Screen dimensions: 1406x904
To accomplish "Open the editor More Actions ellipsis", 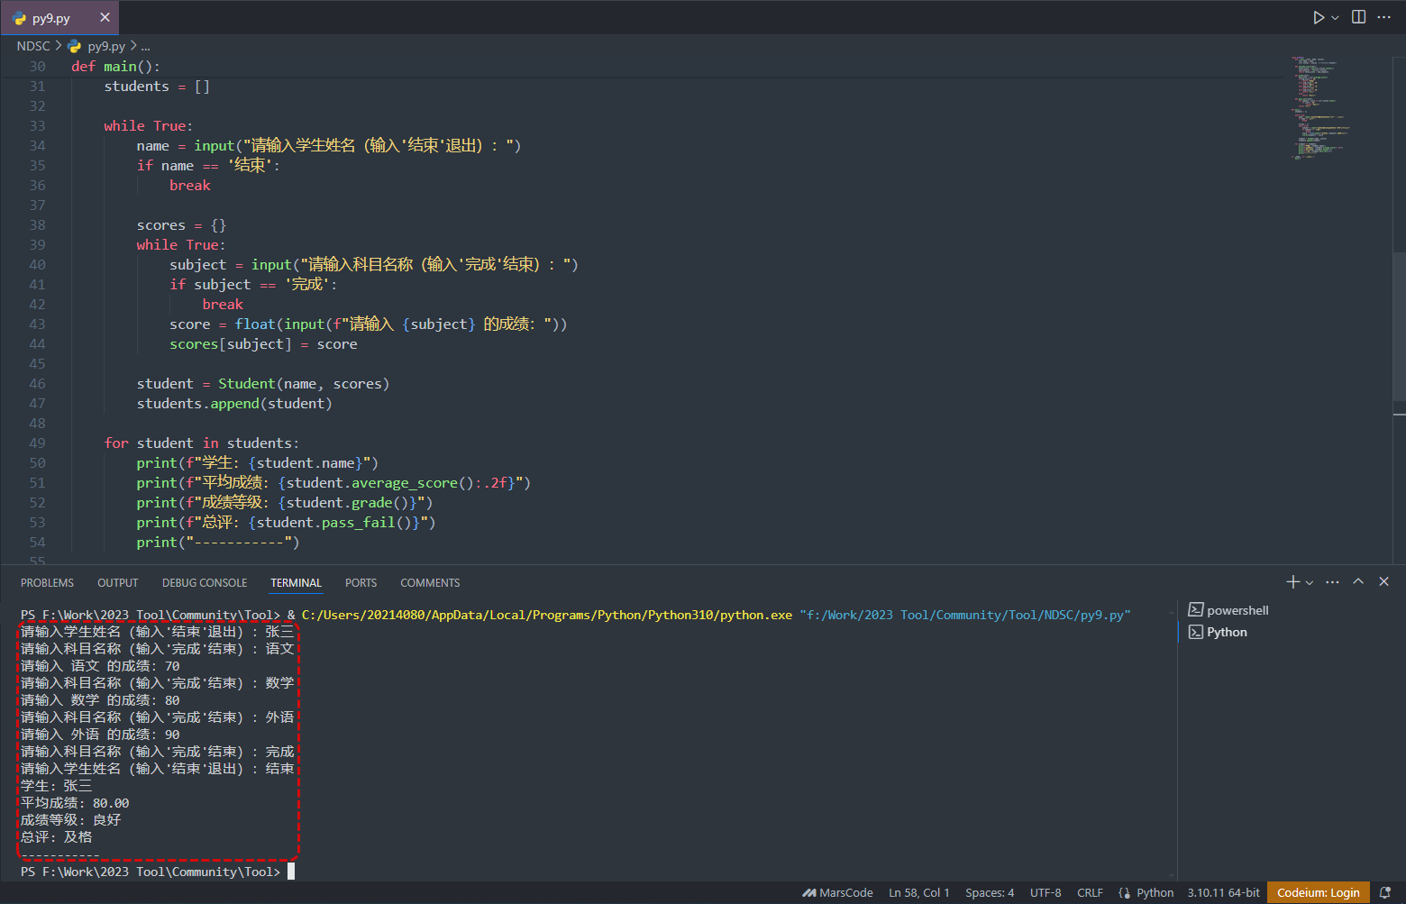I will click(x=1384, y=17).
